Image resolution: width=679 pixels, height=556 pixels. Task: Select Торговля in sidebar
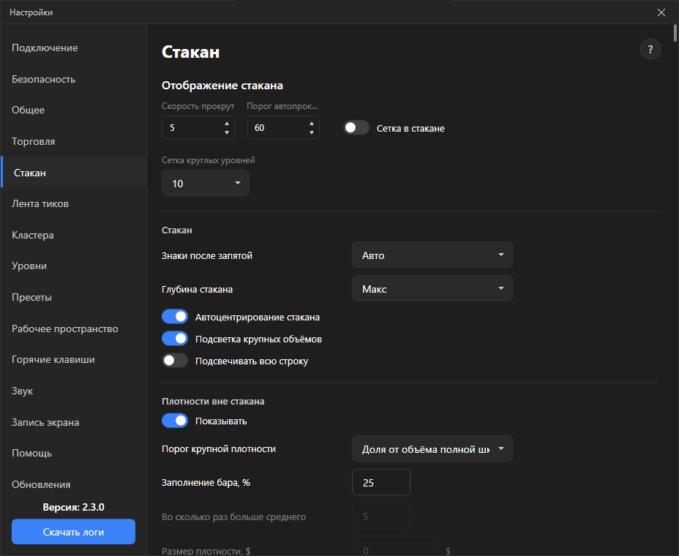tap(74, 142)
